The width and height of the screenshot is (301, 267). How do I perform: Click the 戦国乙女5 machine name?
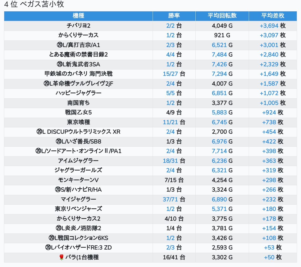click(x=78, y=112)
